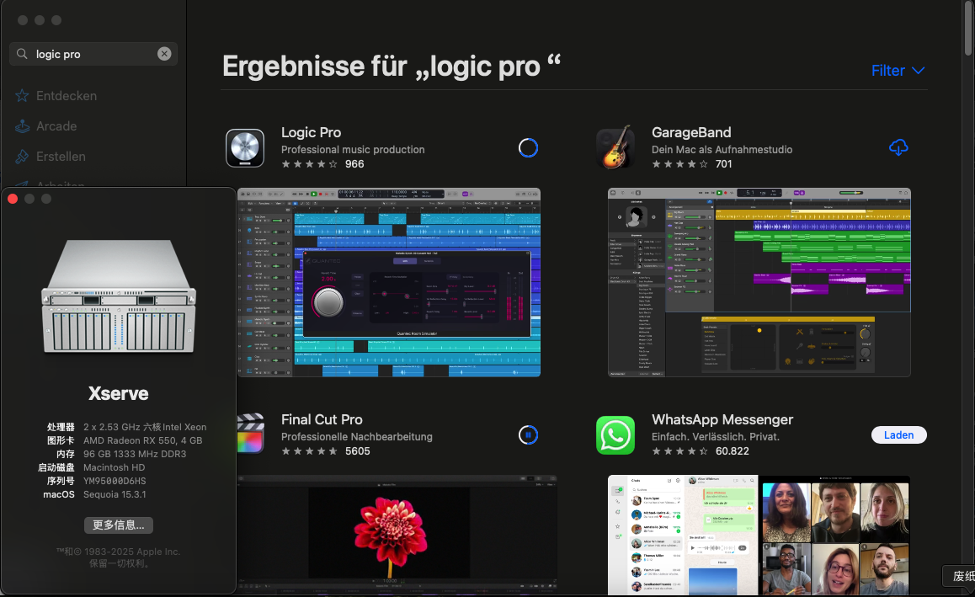Click the GarageBand rating count 701
975x597 pixels.
724,164
